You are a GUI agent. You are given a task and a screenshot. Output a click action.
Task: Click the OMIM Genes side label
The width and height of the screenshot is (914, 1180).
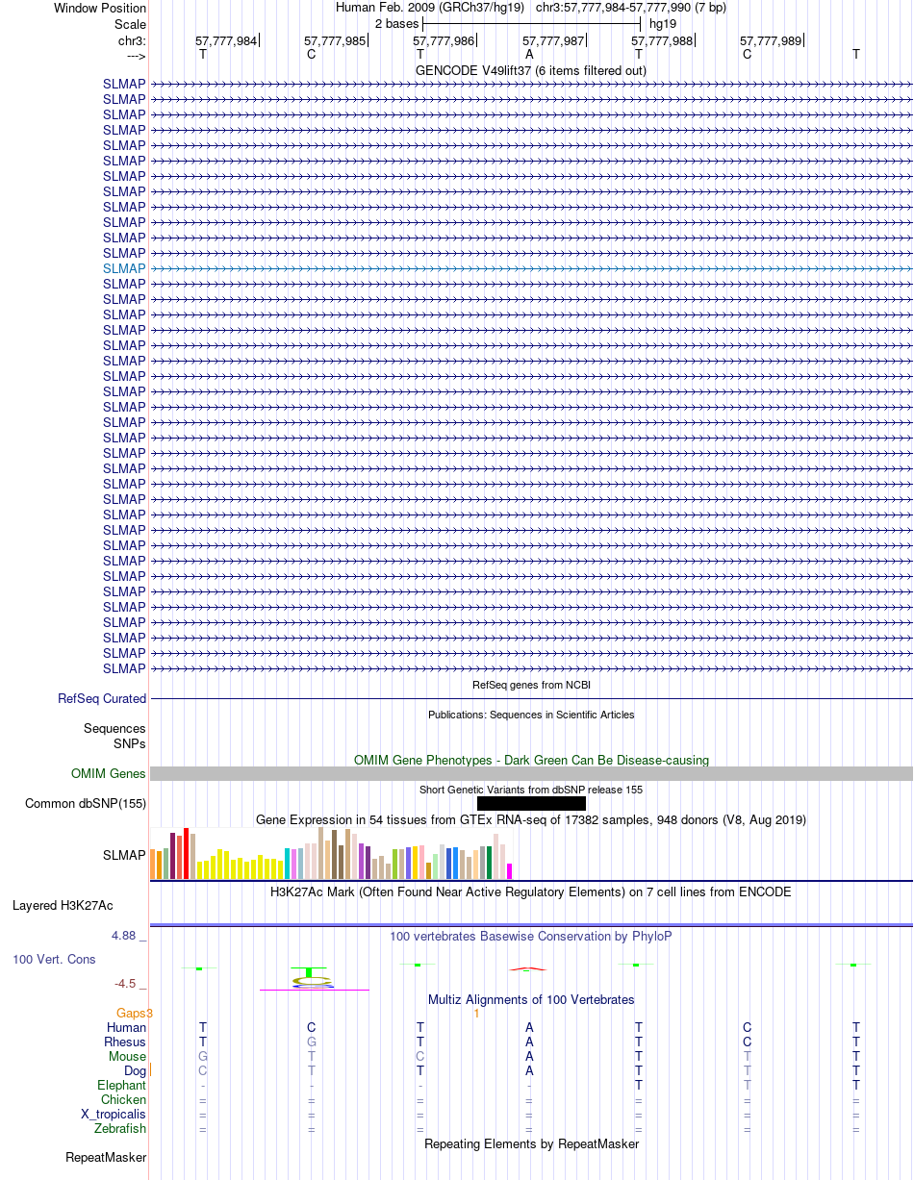[x=109, y=773]
